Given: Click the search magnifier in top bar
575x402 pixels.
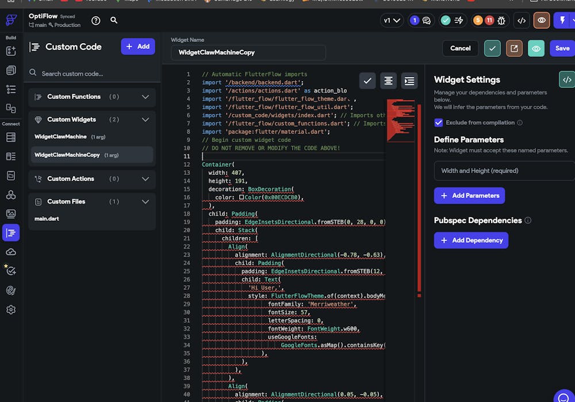Looking at the screenshot, I should click(114, 20).
